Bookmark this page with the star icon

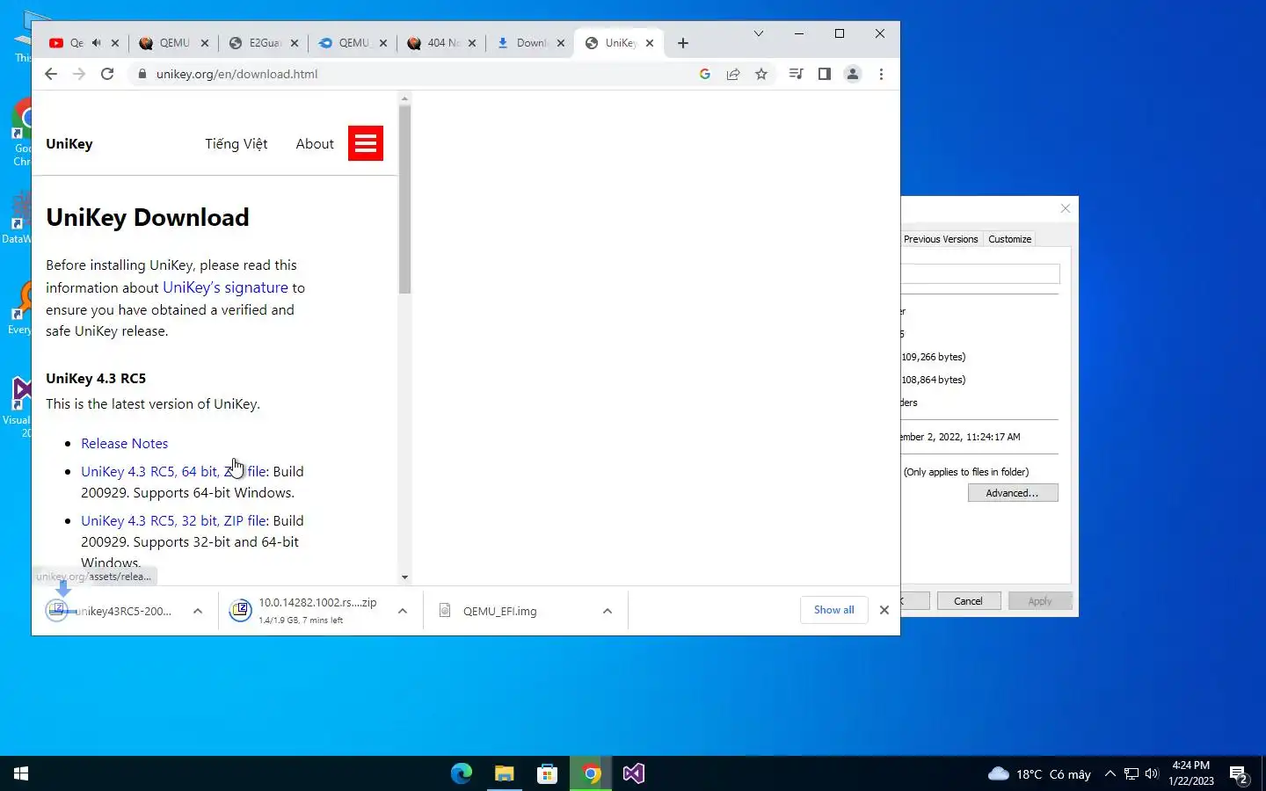(761, 74)
